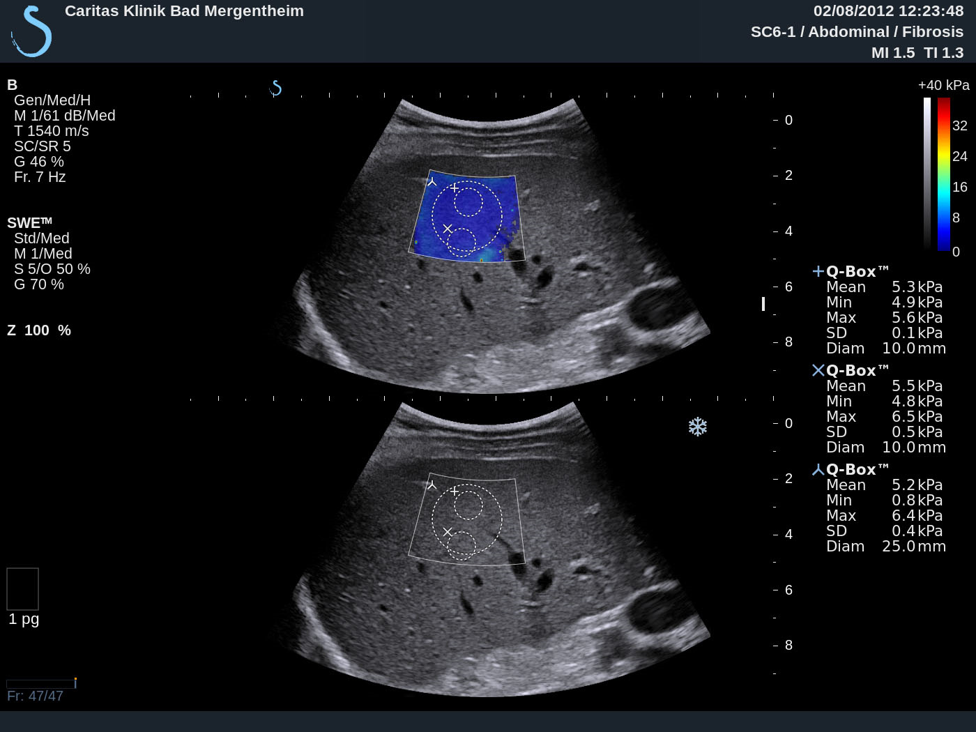
Task: Click the X marker in the lower B-mode image
Action: (448, 532)
